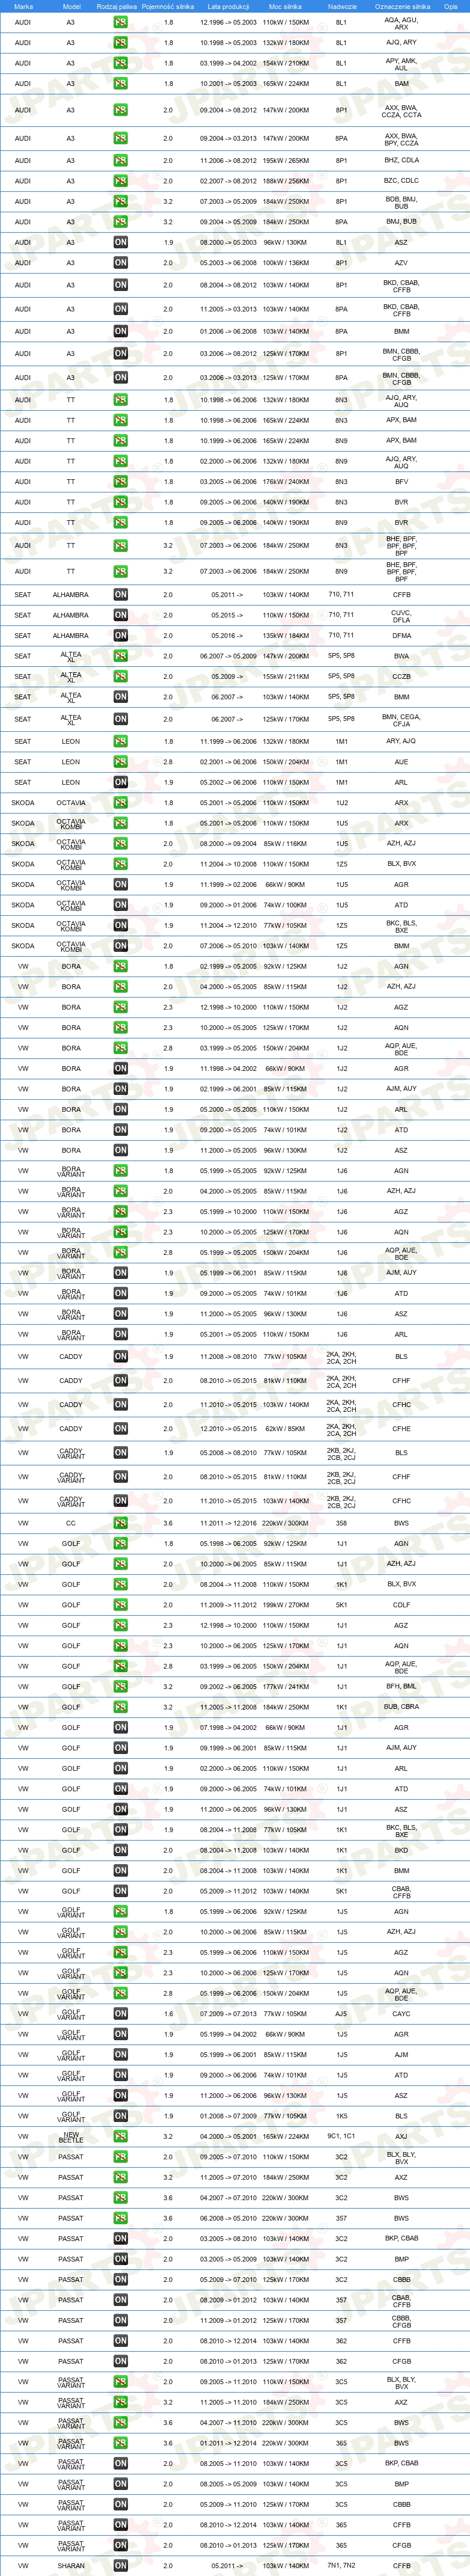Click the Marka column header

[x=23, y=6]
